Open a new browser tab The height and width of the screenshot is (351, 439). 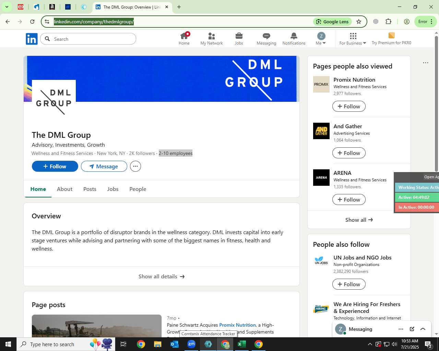coord(179,7)
